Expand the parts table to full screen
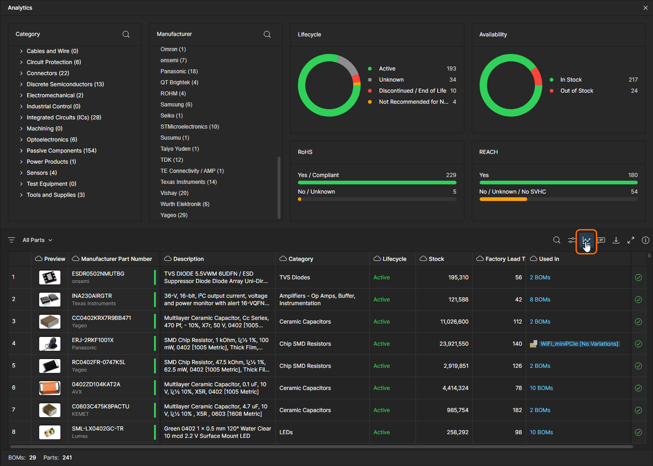Screen dimensions: 653x466 click(631, 240)
